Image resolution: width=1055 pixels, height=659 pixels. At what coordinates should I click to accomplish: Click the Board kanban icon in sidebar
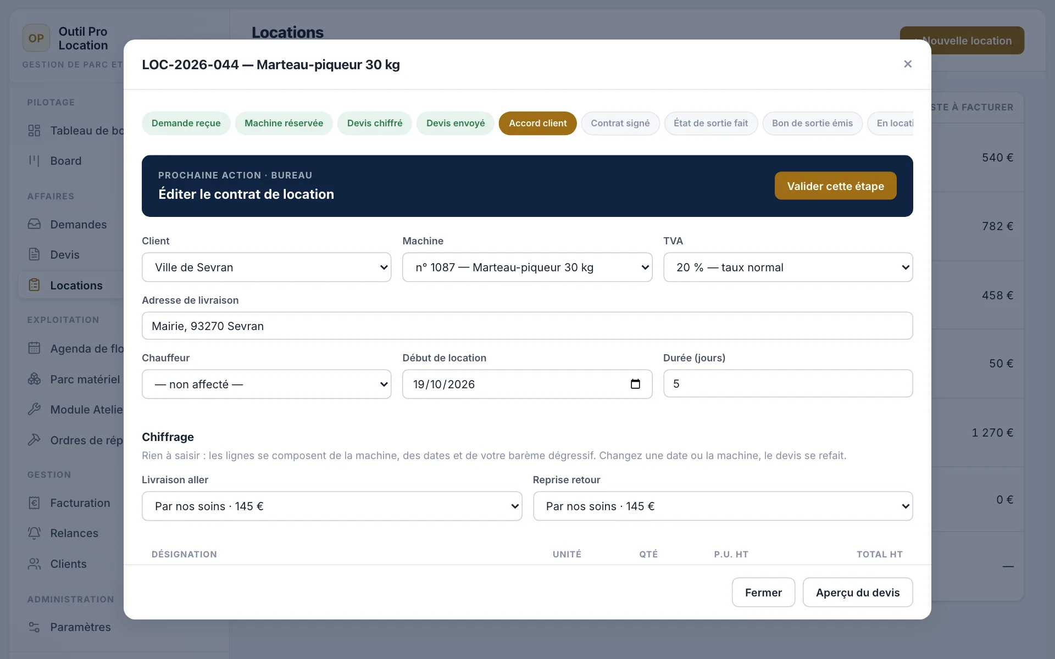point(34,161)
